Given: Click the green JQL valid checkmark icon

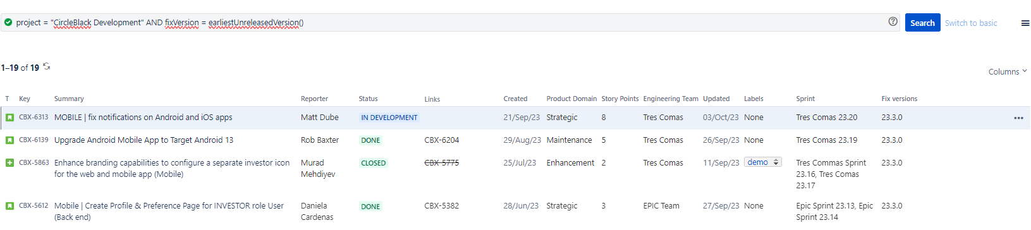Looking at the screenshot, I should (x=8, y=22).
